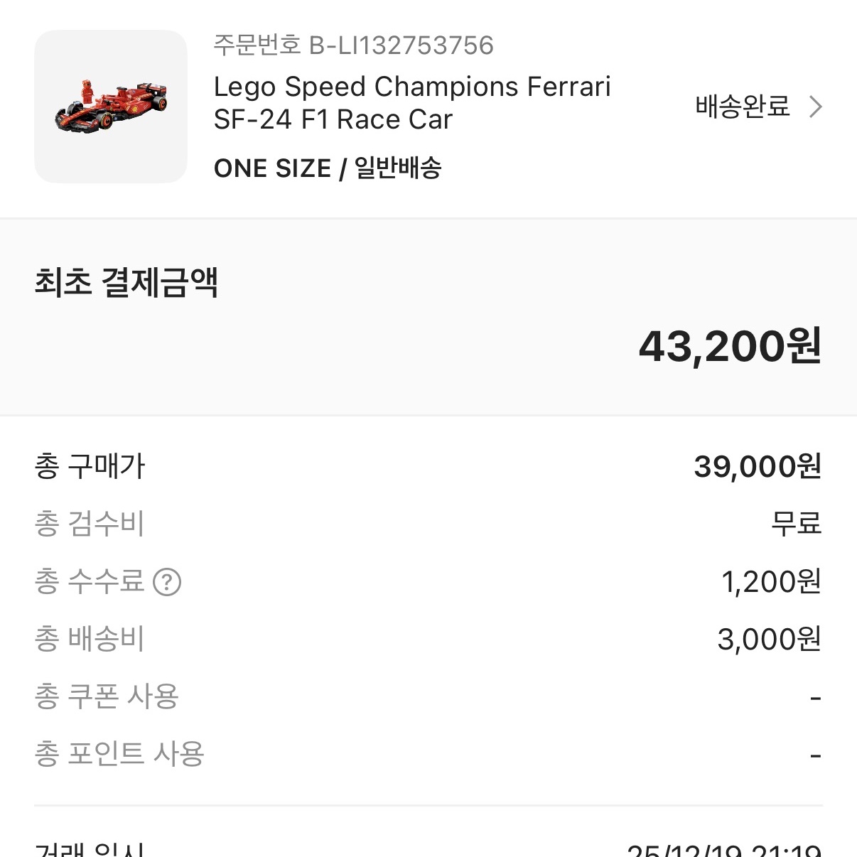Screen dimensions: 857x857
Task: Click the 총 구매가 row
Action: (x=90, y=466)
